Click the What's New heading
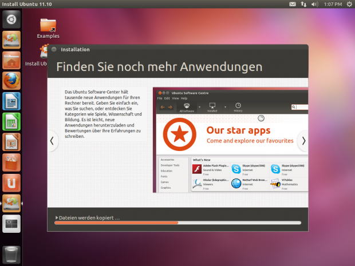 tap(202, 160)
